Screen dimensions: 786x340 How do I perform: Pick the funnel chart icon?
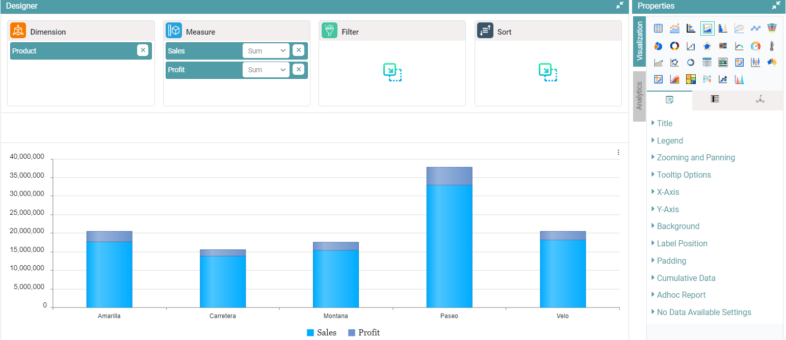[772, 29]
